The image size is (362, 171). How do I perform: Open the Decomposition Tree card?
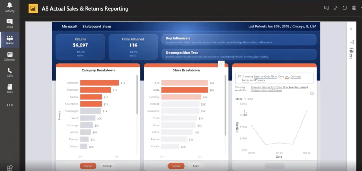tap(239, 55)
